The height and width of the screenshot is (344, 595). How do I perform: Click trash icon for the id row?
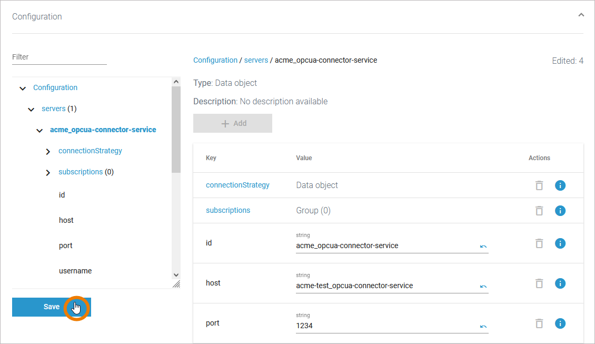pos(539,243)
